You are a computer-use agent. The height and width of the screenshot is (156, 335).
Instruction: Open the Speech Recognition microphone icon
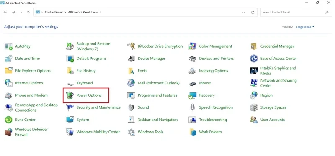(192, 107)
